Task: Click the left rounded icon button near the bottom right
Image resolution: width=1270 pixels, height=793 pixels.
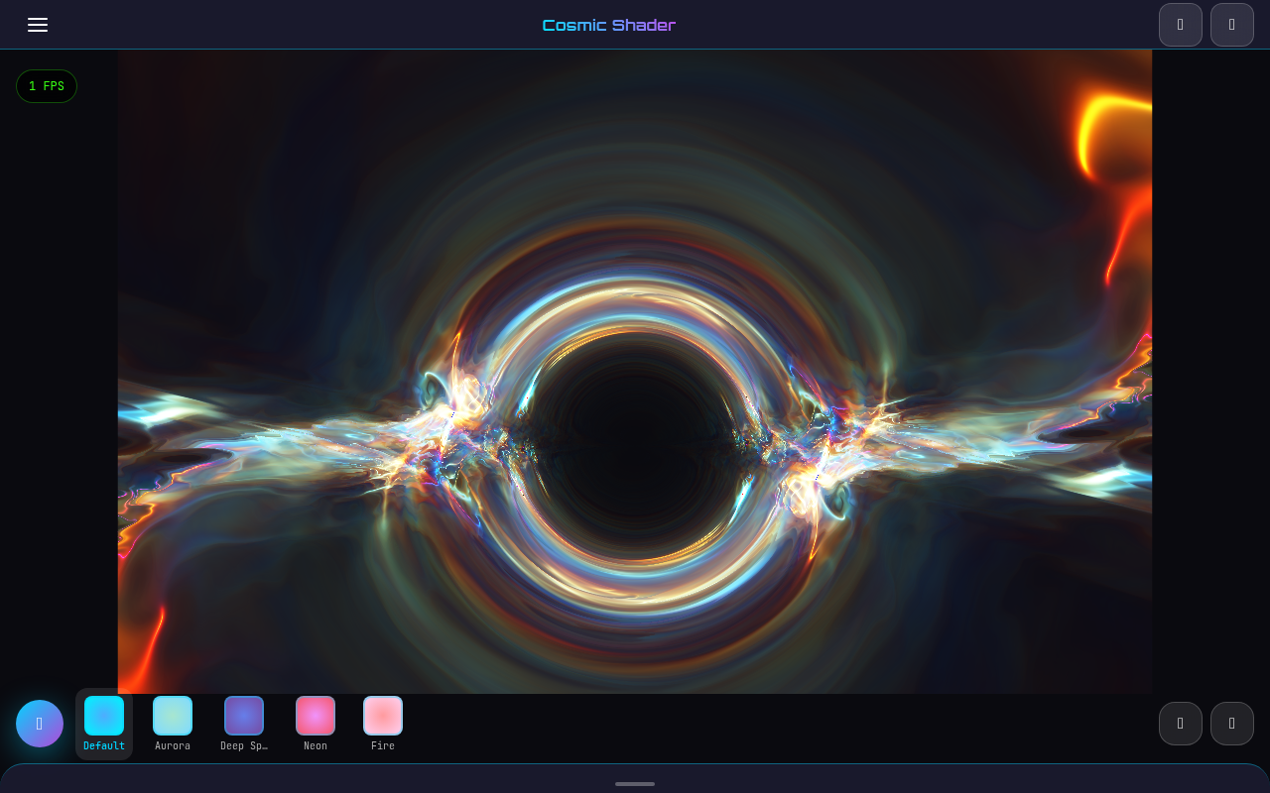Action: pyautogui.click(x=1181, y=724)
